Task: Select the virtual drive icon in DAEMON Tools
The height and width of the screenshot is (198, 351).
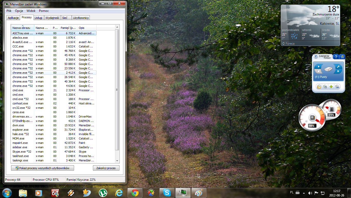Action: [328, 69]
